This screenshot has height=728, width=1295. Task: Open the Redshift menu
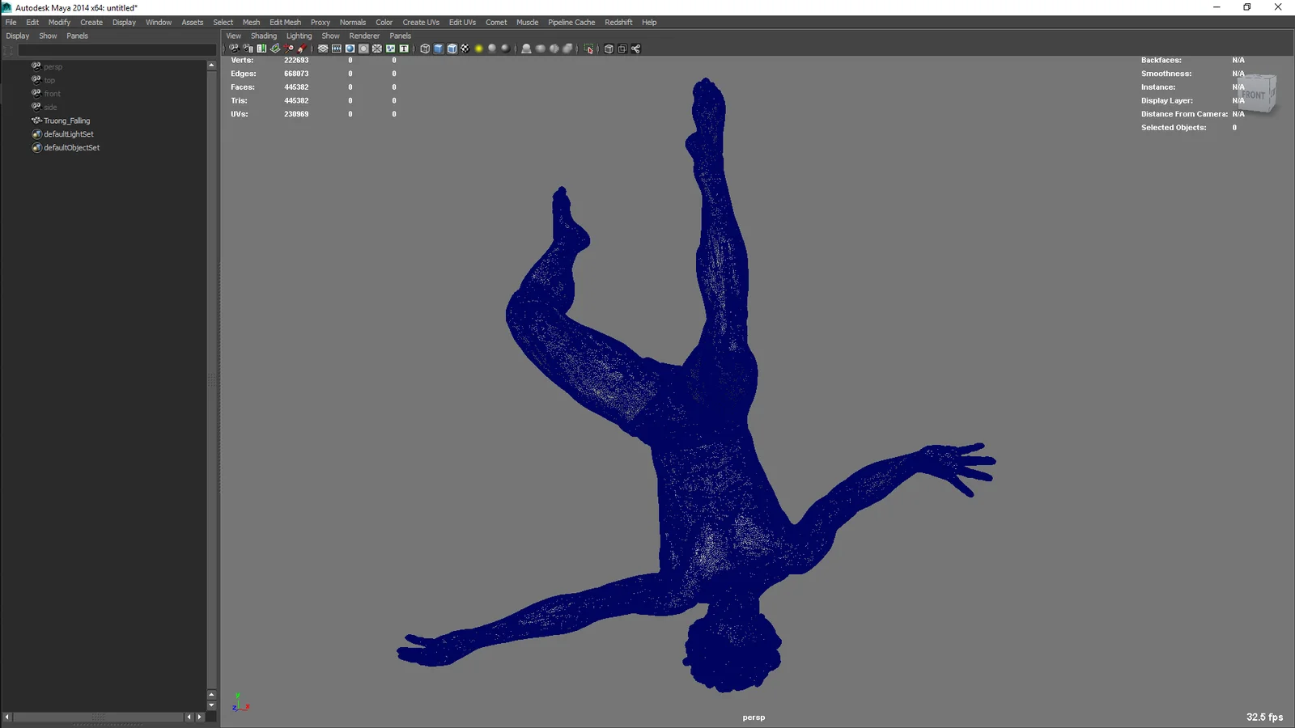[618, 22]
